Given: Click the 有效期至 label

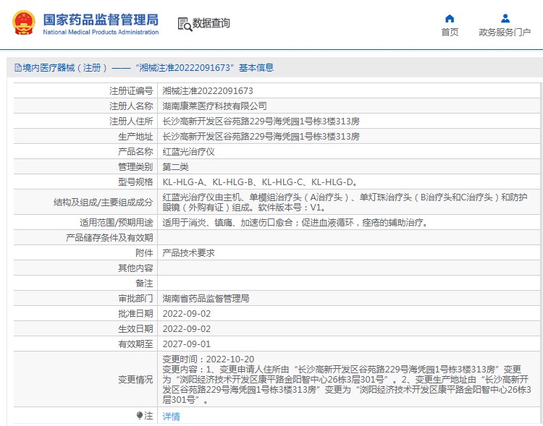Looking at the screenshot, I should (135, 344).
